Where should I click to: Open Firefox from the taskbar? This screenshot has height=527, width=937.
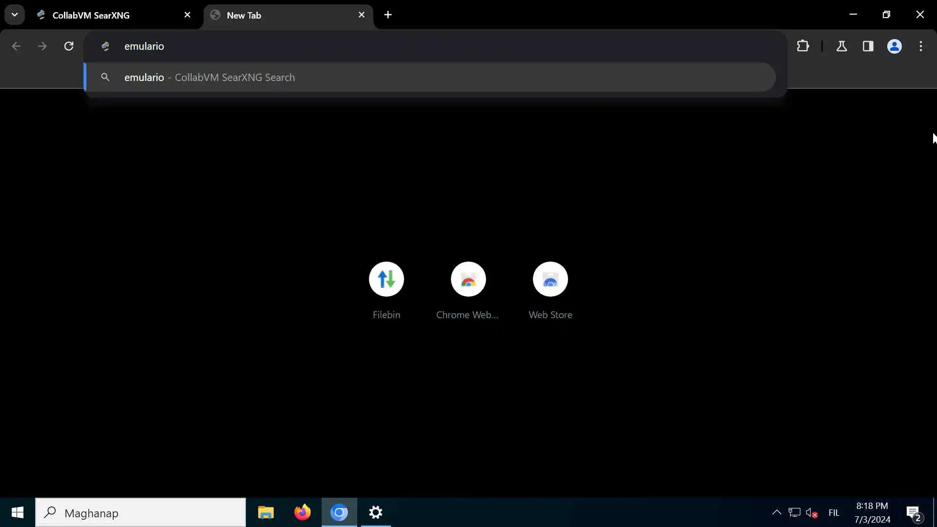(x=302, y=512)
